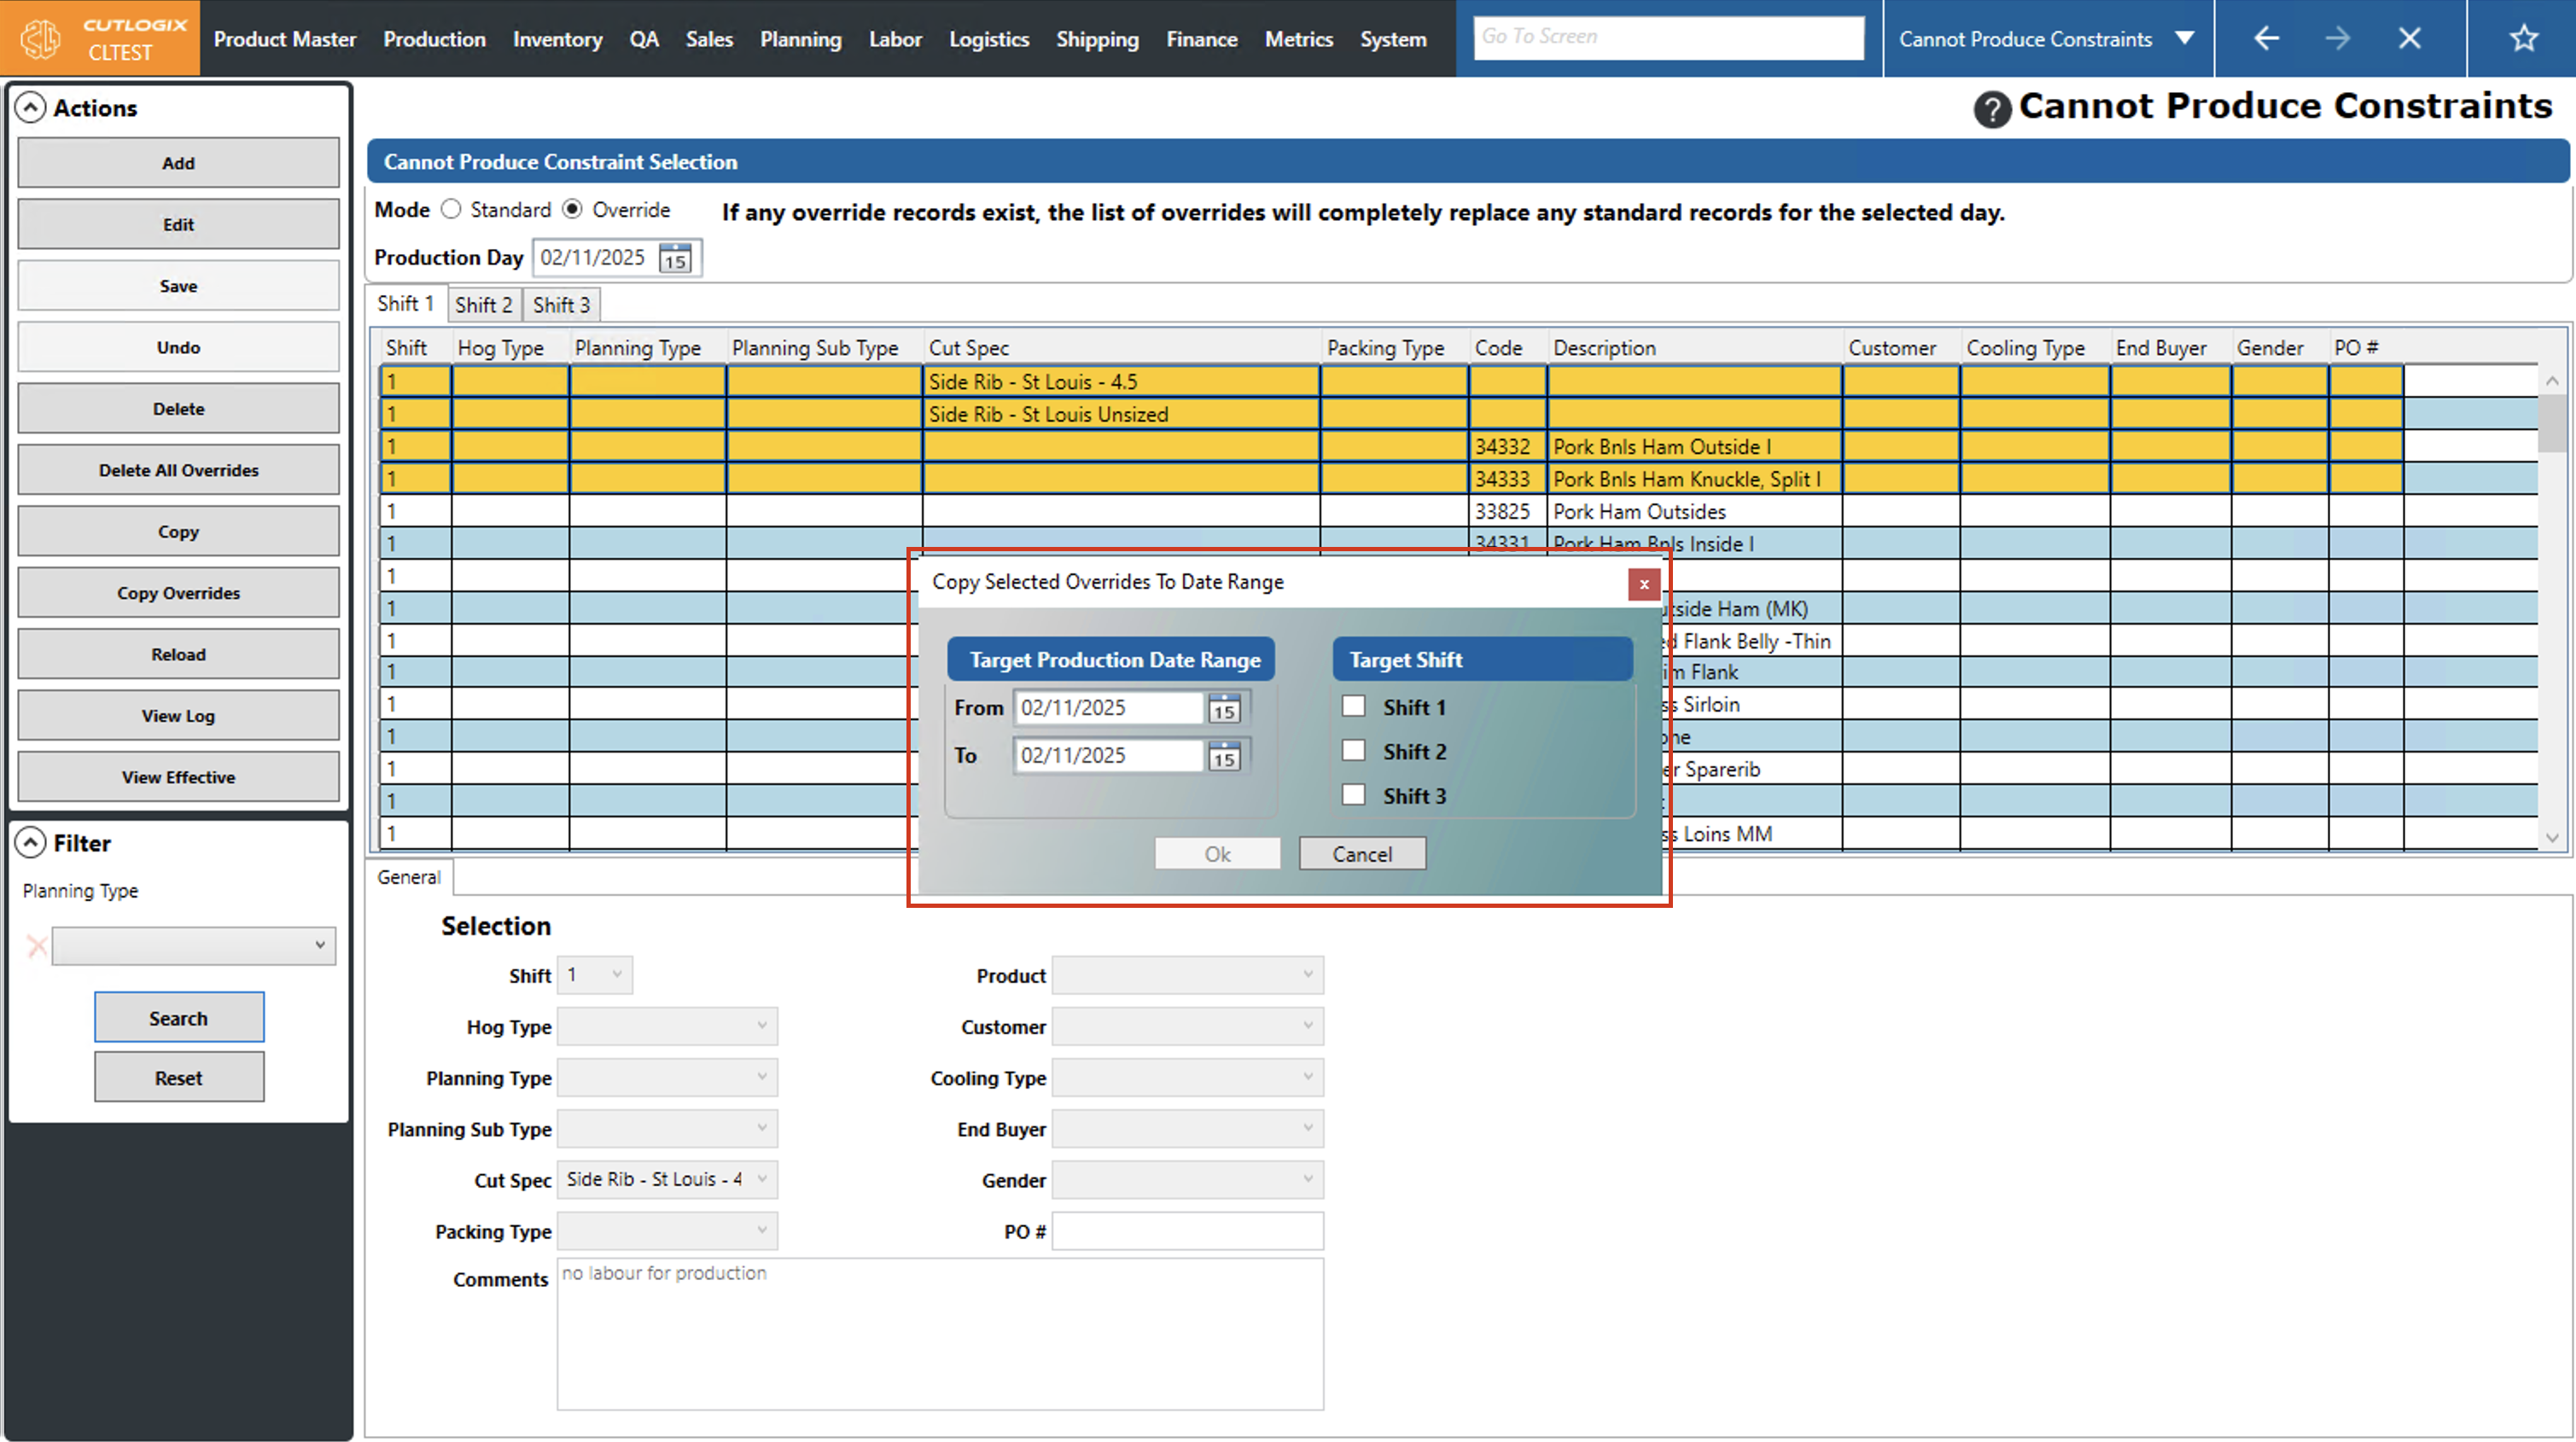Screen dimensions: 2576x1442
Task: Switch to the Shift 2 tab
Action: [483, 305]
